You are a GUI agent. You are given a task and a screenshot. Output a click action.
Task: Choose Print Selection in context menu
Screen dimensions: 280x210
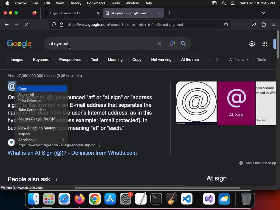41,101
